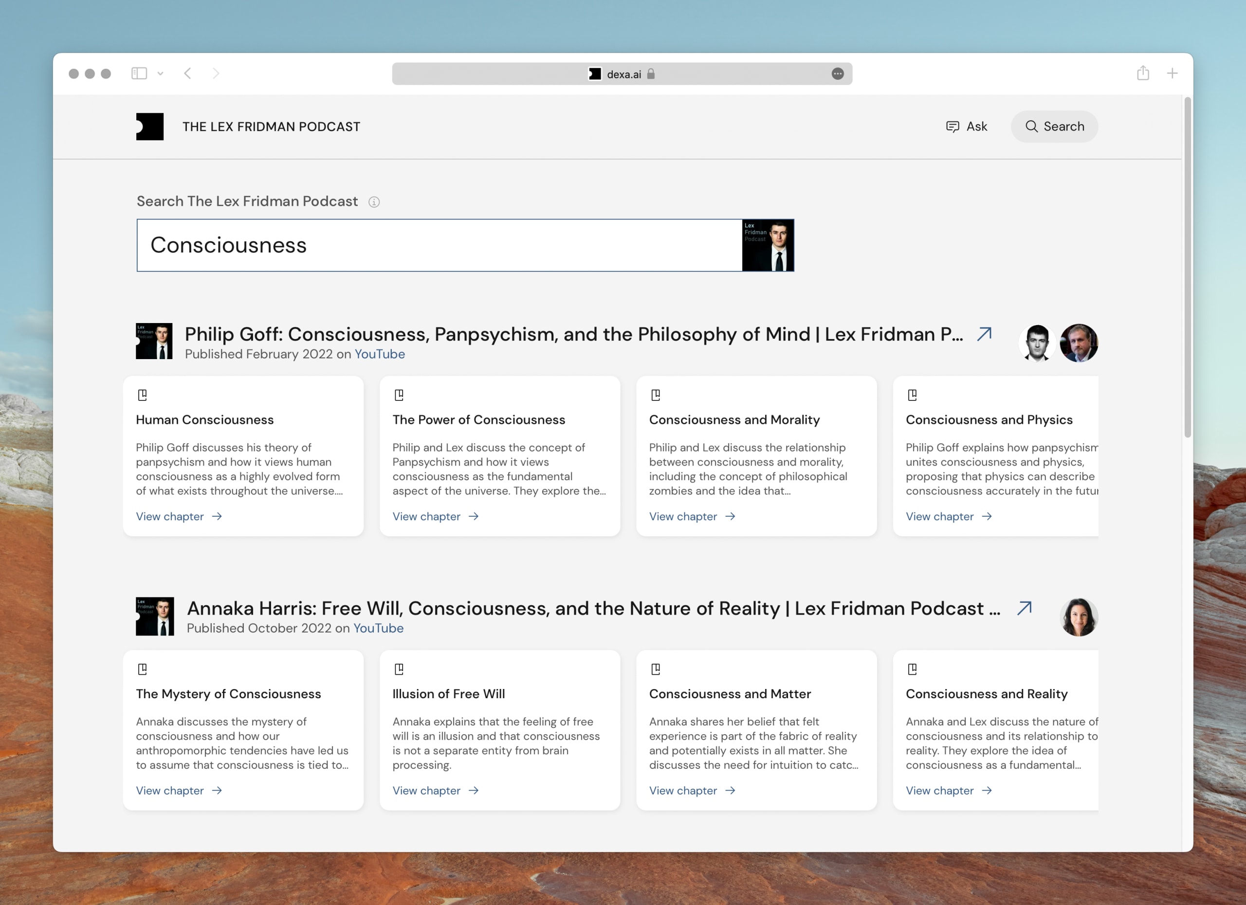1246x905 pixels.
Task: Click the dexa.ai address bar
Action: (622, 73)
